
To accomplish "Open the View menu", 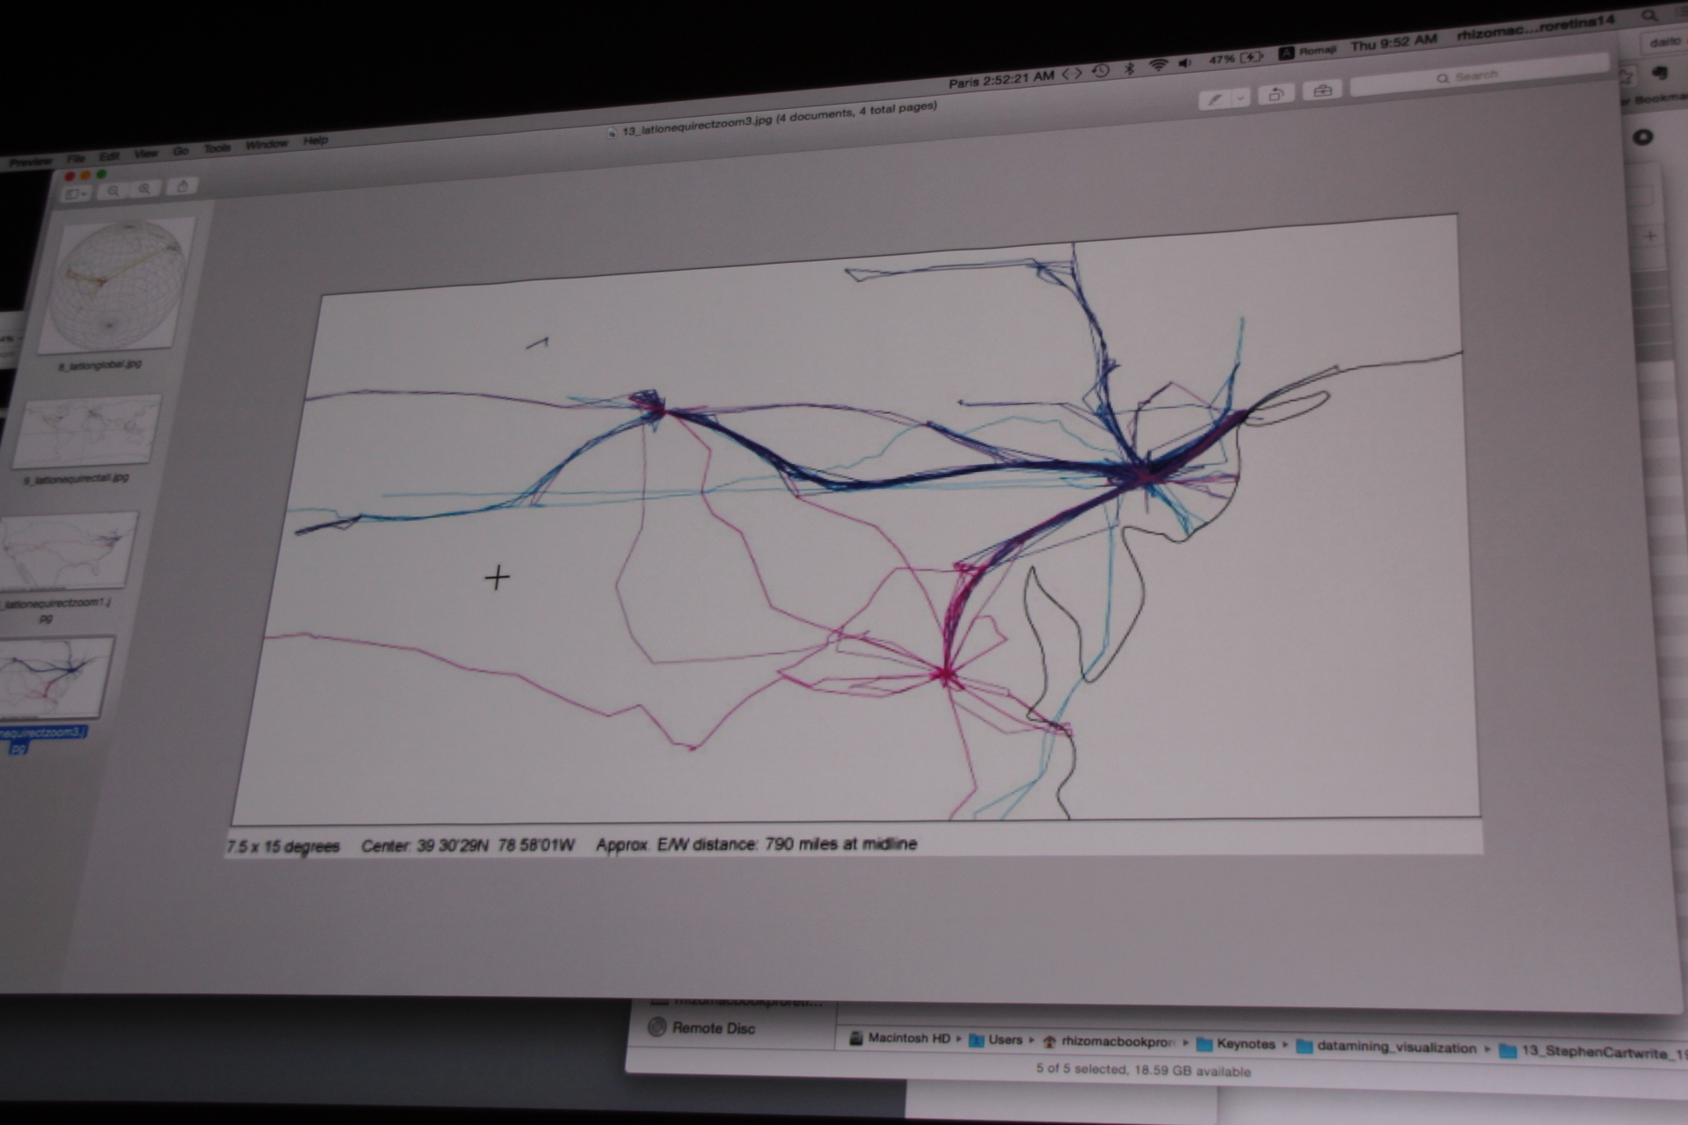I will coord(145,153).
